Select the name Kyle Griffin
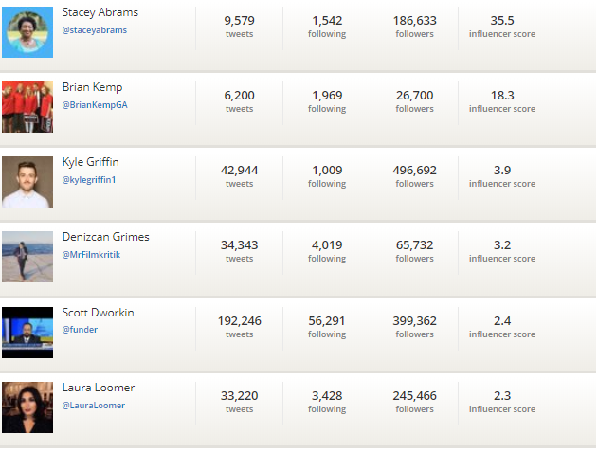The height and width of the screenshot is (452, 598). pyautogui.click(x=90, y=162)
